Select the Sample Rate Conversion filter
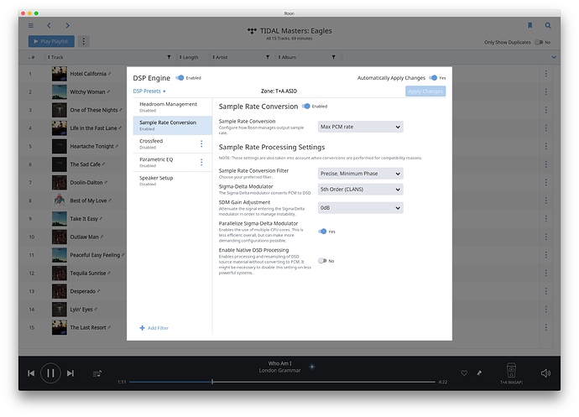Viewport: 579px width, 417px height. (173, 126)
